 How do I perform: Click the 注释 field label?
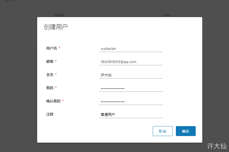pos(50,114)
